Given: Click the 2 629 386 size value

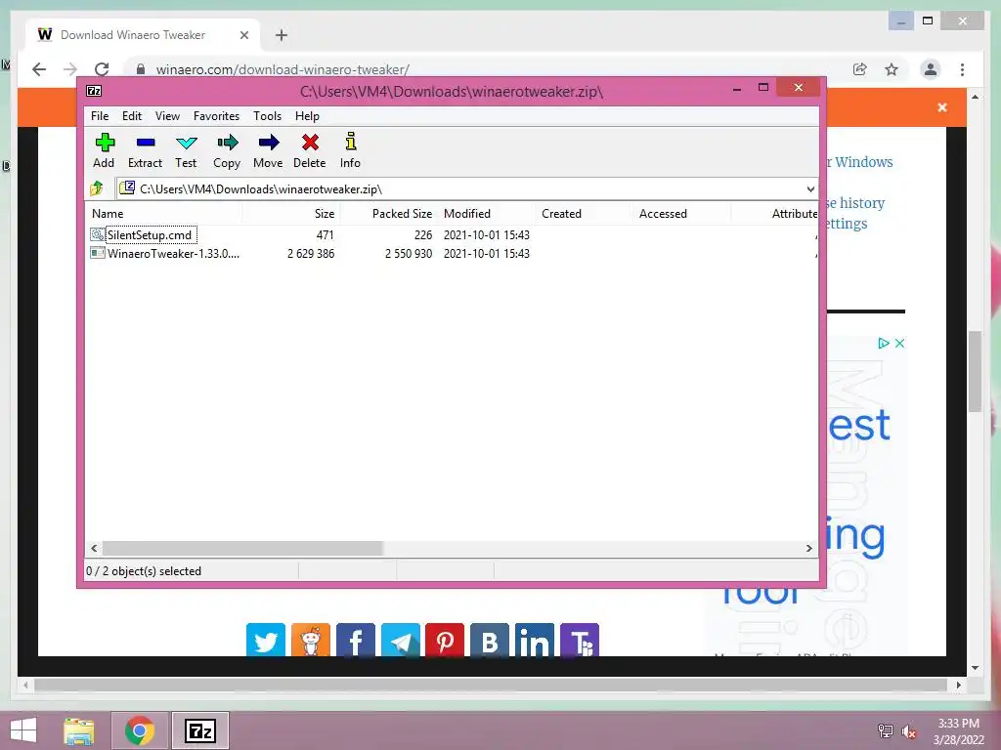Looking at the screenshot, I should point(311,253).
